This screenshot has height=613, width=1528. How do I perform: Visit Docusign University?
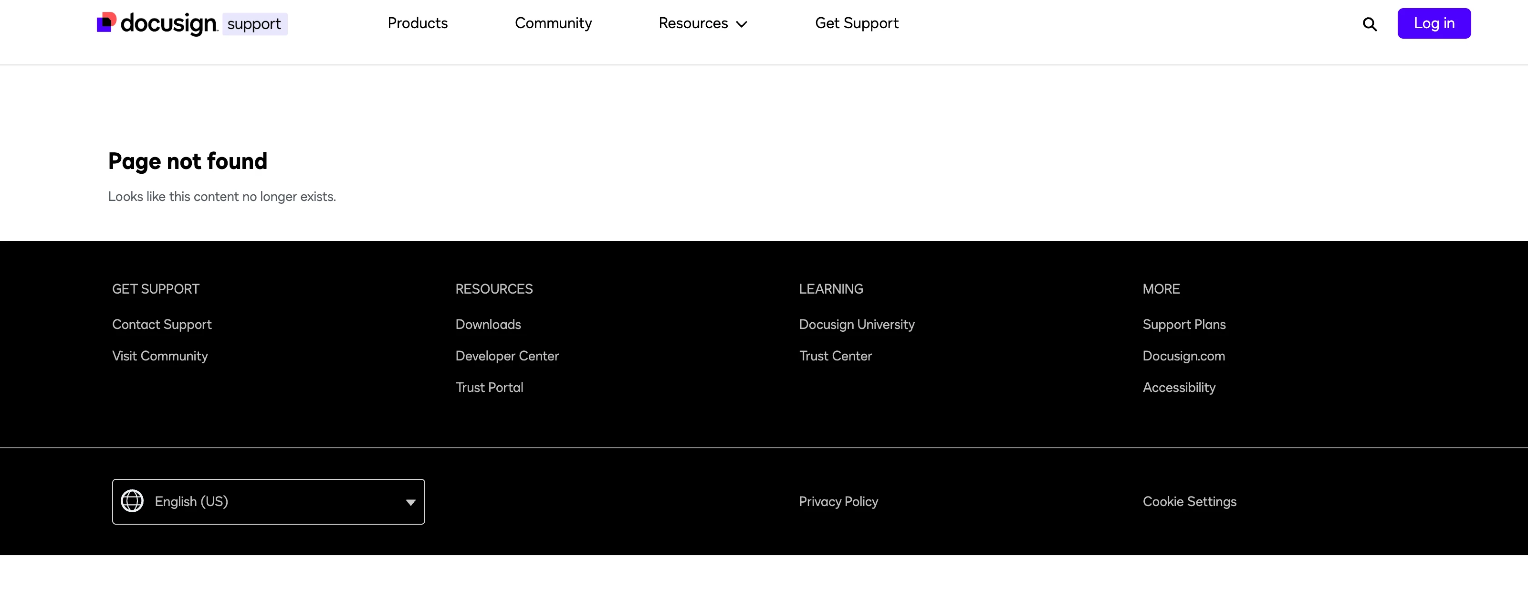point(857,324)
